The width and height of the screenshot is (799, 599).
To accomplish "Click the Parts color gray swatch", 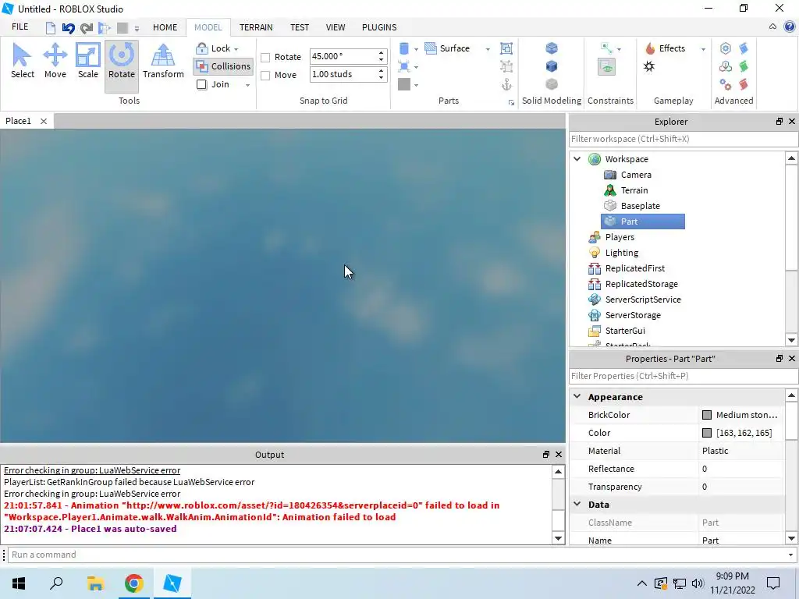I will click(x=403, y=84).
